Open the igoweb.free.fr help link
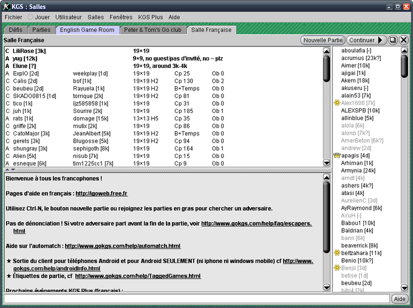The image size is (413, 308). 101,193
